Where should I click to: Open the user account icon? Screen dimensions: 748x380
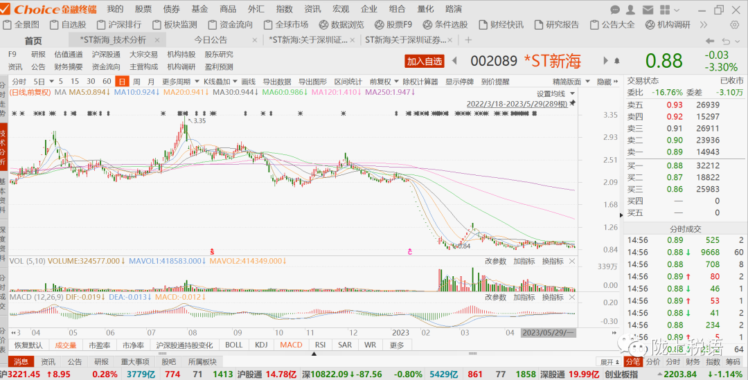click(630, 9)
